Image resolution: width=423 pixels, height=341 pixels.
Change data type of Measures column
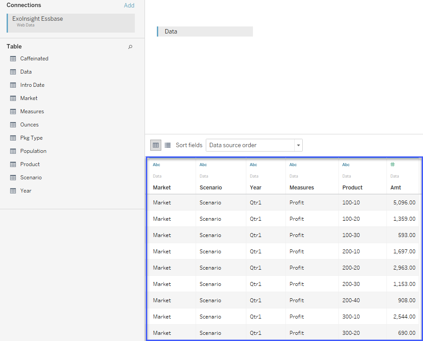pos(293,165)
